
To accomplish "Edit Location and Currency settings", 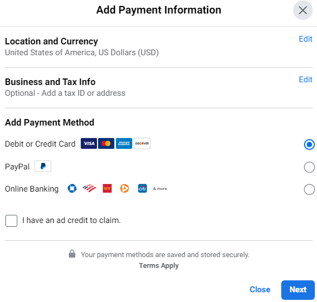I will point(306,39).
